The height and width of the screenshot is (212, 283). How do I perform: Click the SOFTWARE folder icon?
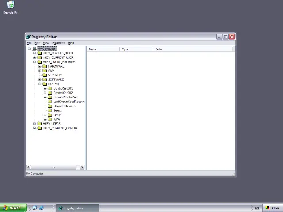point(45,79)
